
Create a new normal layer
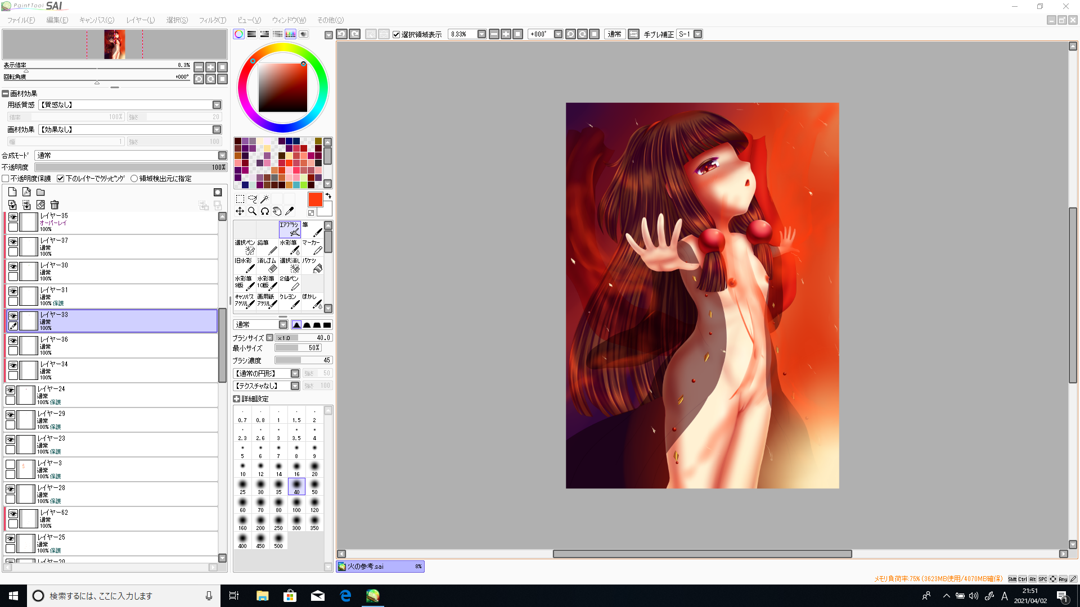point(12,192)
